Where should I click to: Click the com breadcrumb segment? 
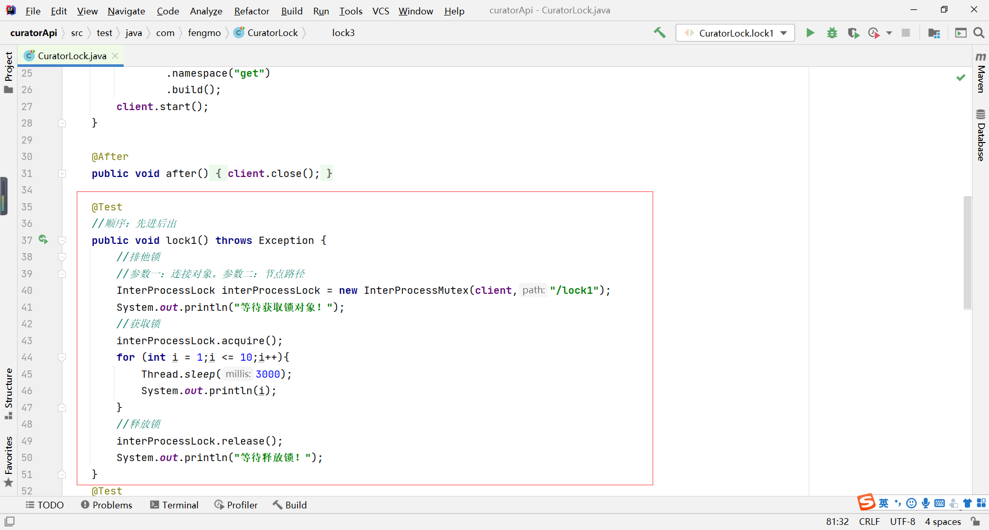pos(165,33)
